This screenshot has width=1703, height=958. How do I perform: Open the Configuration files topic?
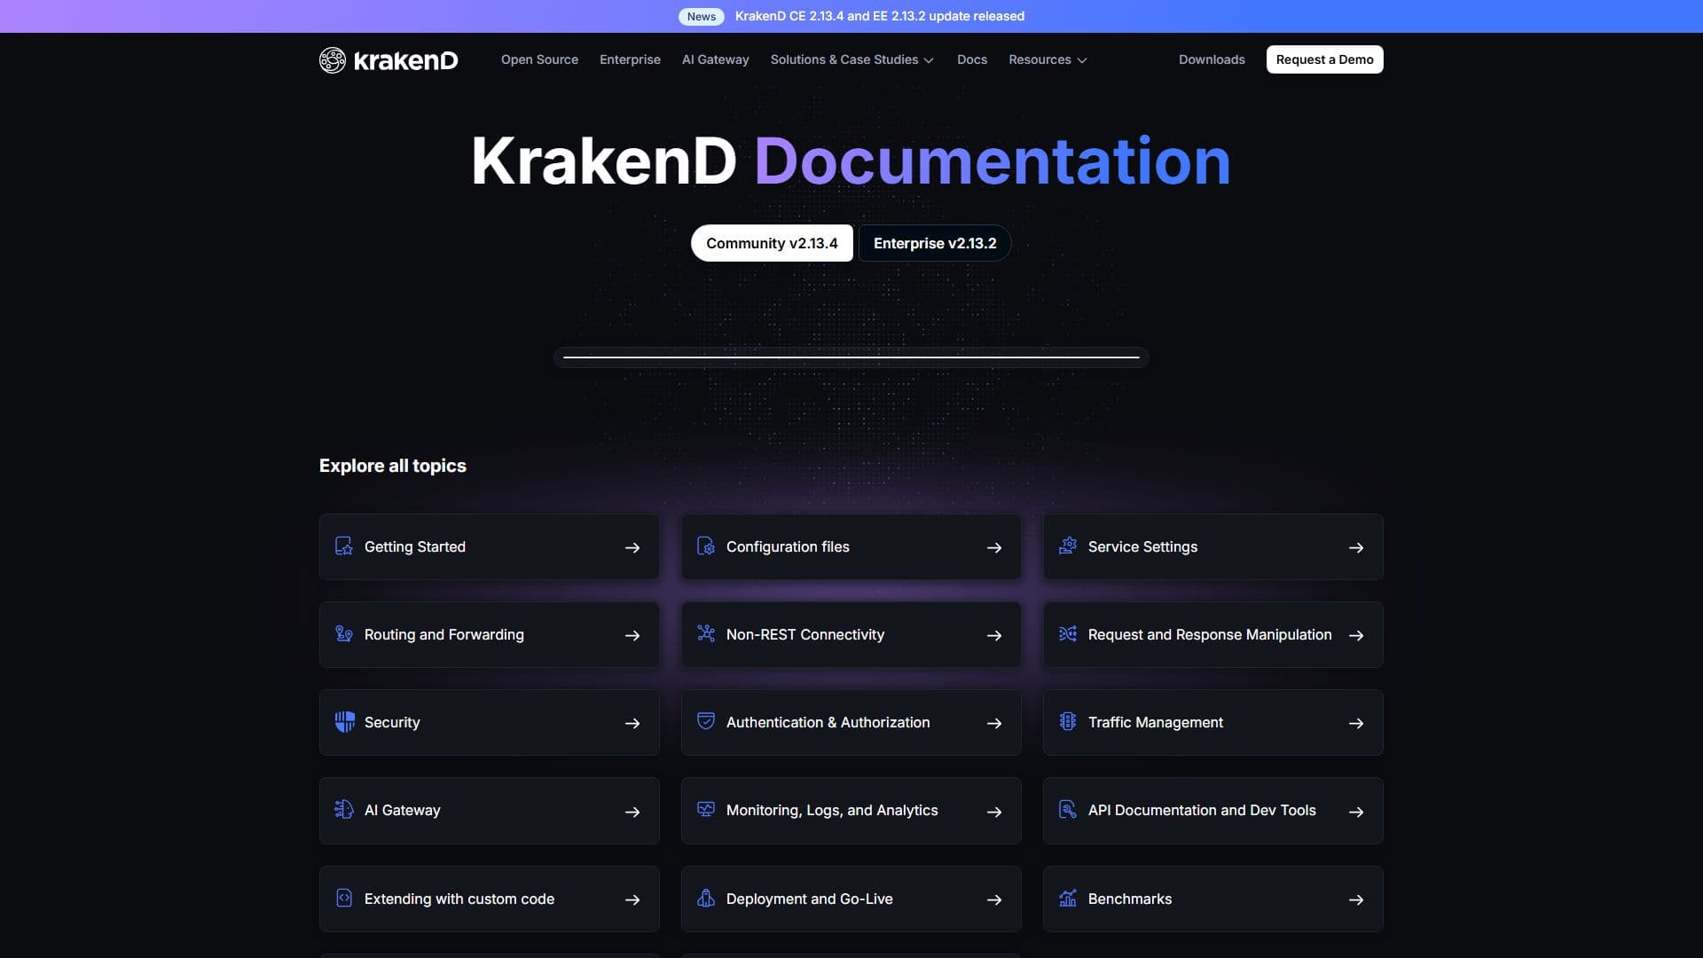[851, 547]
